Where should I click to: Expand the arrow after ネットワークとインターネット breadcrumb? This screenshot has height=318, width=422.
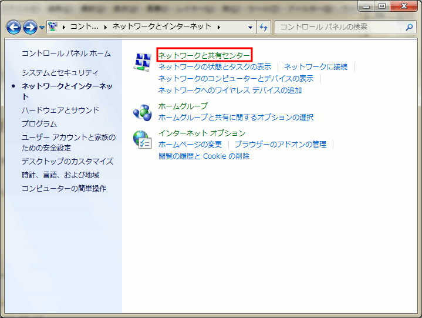pos(218,27)
